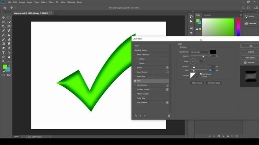Open the Learn panel lightbulb icon

tap(246, 17)
